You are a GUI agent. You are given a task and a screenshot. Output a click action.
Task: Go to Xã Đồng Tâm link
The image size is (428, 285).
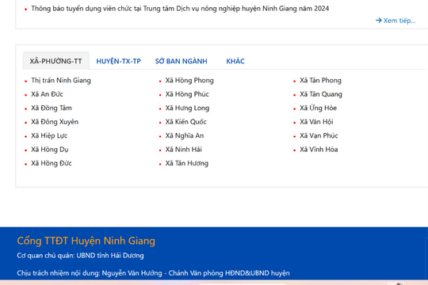pyautogui.click(x=52, y=108)
